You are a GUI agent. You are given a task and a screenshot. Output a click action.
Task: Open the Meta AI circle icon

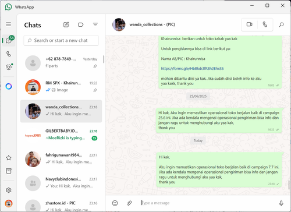pos(9,86)
